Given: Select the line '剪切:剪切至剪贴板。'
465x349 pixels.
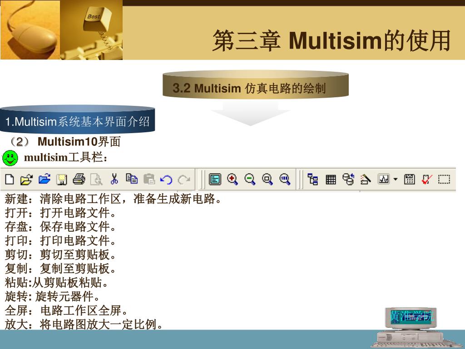Looking at the screenshot, I should tap(60, 254).
